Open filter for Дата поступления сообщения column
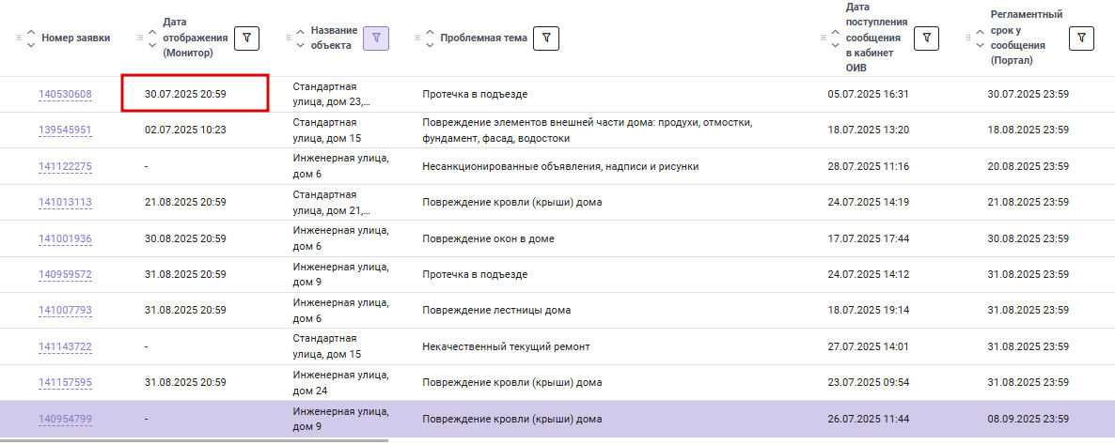Viewport: 1115px width, 445px height. click(x=926, y=38)
